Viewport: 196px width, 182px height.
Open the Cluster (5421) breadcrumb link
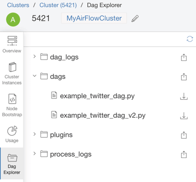tap(58, 5)
